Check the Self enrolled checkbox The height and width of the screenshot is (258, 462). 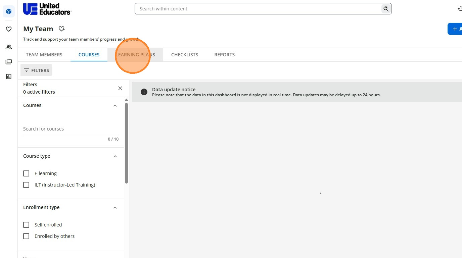click(26, 225)
